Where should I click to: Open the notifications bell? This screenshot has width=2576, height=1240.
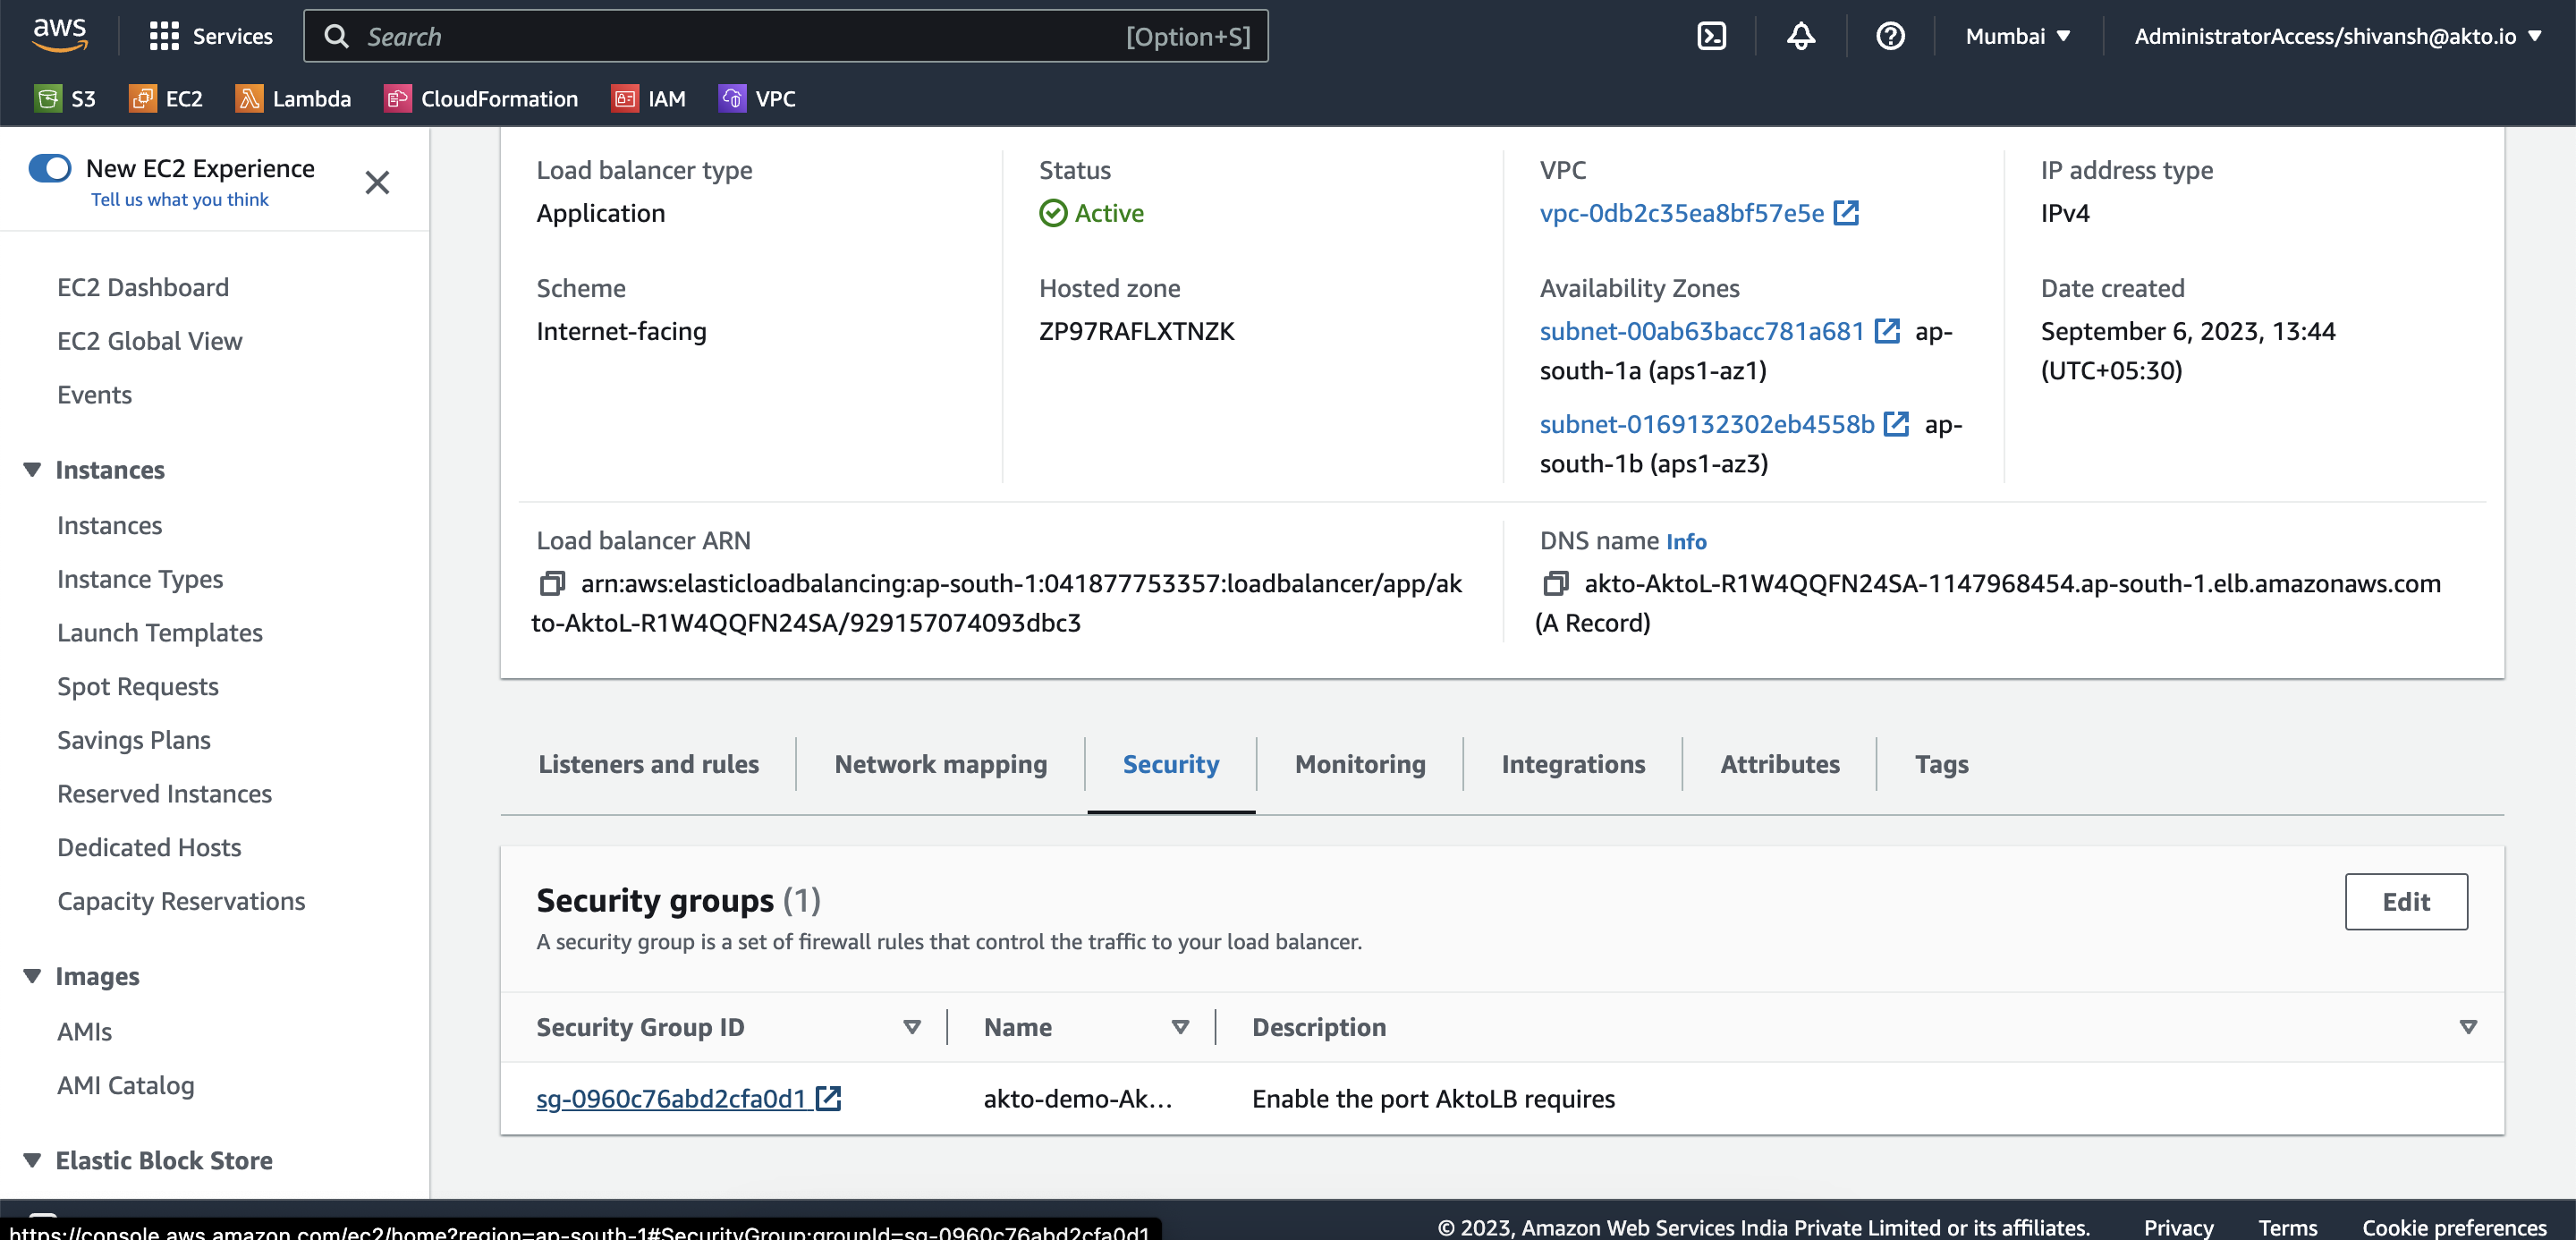pyautogui.click(x=1800, y=36)
